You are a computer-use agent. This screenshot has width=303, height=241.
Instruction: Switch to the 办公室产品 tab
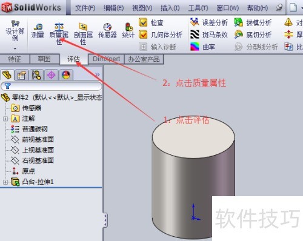click(144, 59)
